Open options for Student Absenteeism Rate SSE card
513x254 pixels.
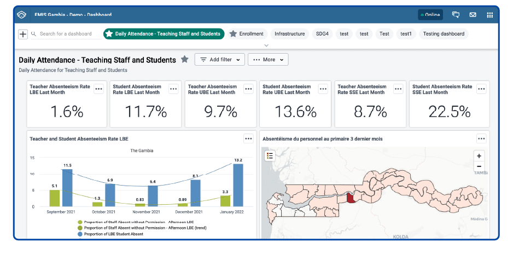481,89
